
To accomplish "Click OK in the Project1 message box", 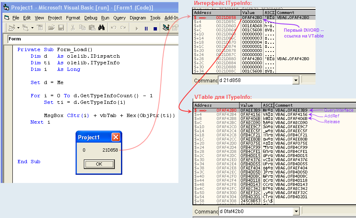I will pyautogui.click(x=99, y=164).
